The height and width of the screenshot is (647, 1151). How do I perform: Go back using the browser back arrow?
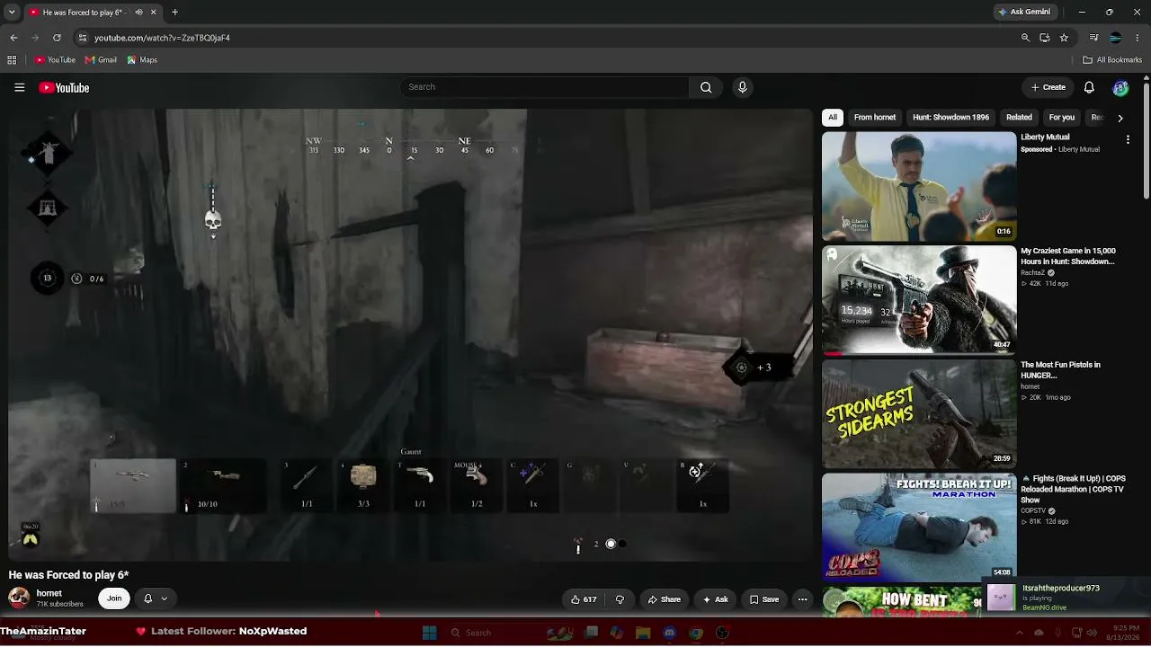[13, 38]
